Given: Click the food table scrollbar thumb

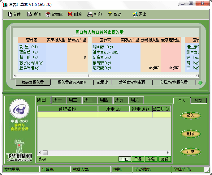Looking at the screenshot, I should [x=45, y=153].
